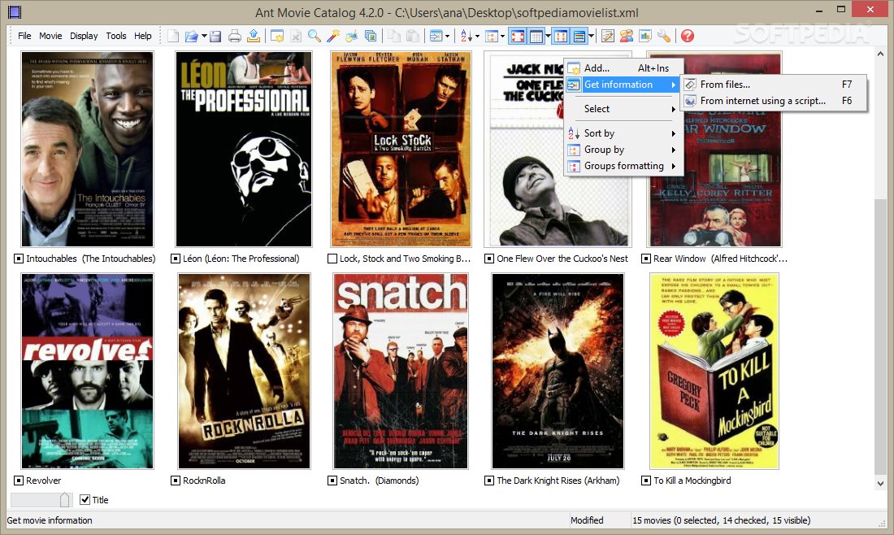This screenshot has height=535, width=894.
Task: Click the Paste toolbar icon
Action: click(x=413, y=36)
